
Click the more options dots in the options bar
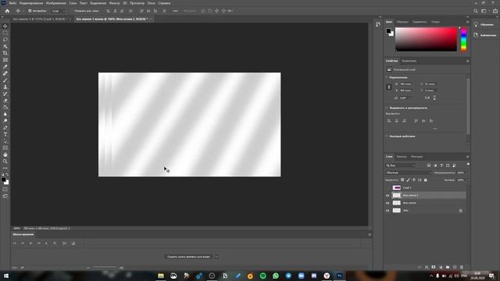[175, 11]
